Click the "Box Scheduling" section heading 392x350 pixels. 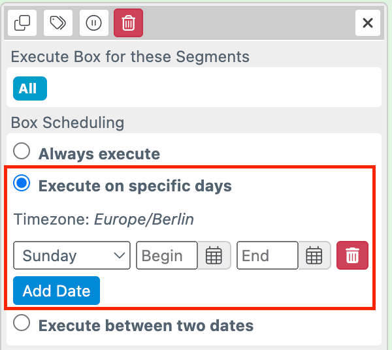pos(67,122)
